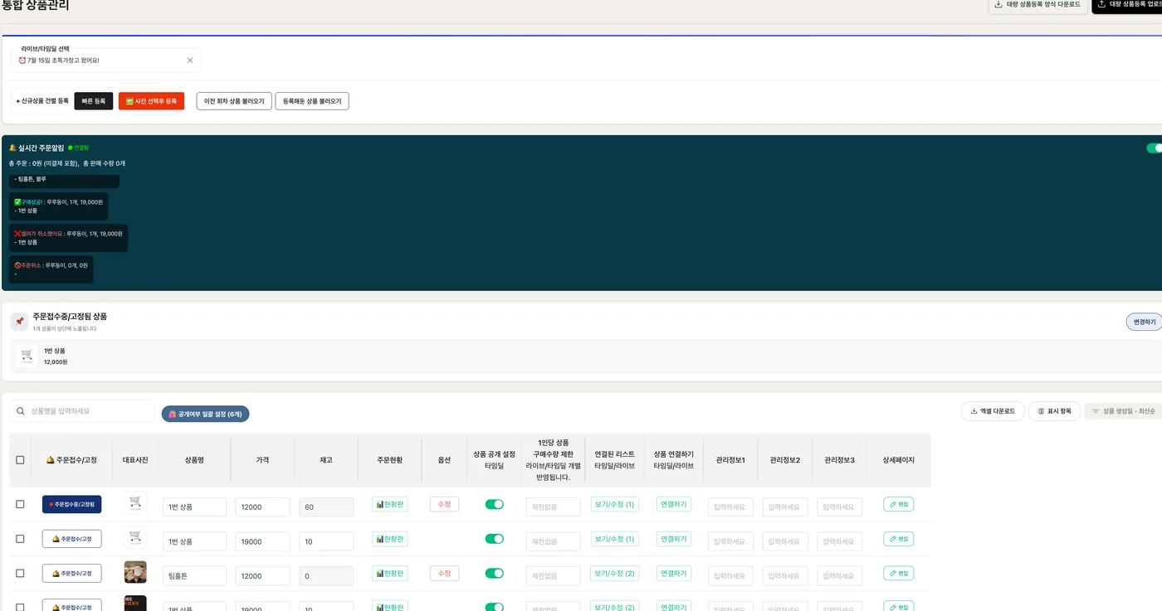Open the 라이브/타임딜 선택 combo box
The width and height of the screenshot is (1162, 611).
pos(106,61)
